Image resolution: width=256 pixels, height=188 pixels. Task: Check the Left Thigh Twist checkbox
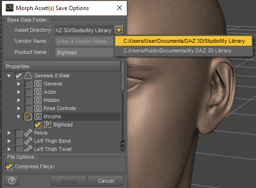pos(19,149)
